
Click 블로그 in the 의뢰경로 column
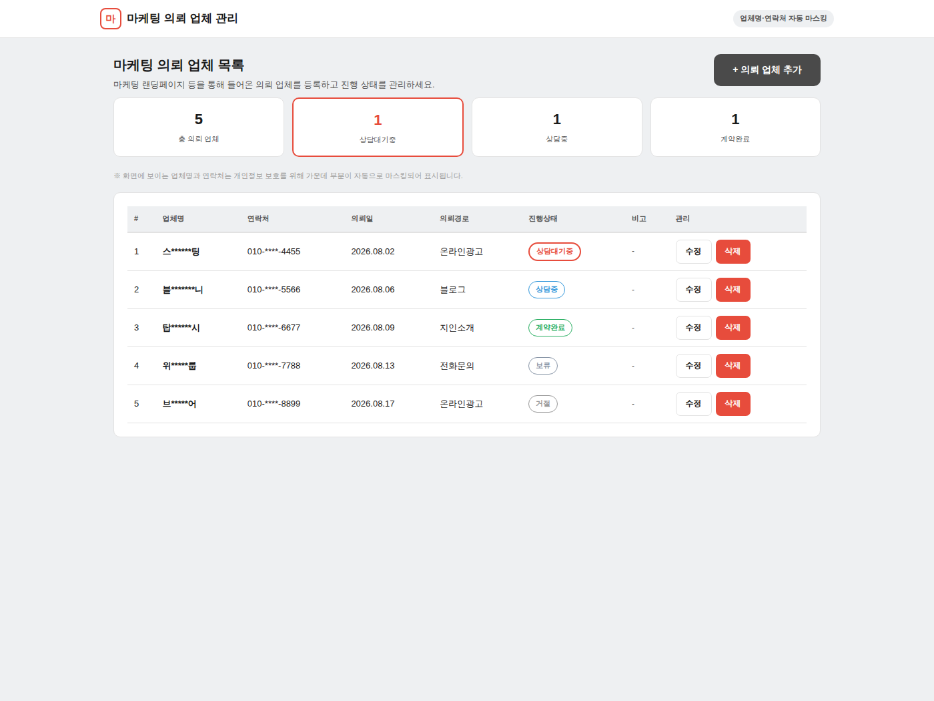(x=453, y=290)
